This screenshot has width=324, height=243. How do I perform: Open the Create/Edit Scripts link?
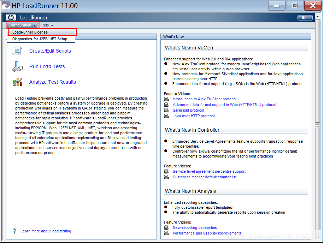click(50, 51)
